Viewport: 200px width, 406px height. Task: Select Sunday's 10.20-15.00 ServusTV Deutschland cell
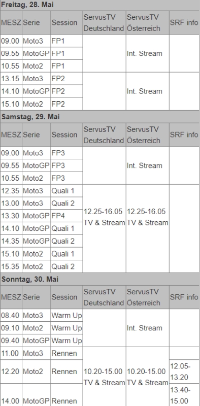coord(104,377)
